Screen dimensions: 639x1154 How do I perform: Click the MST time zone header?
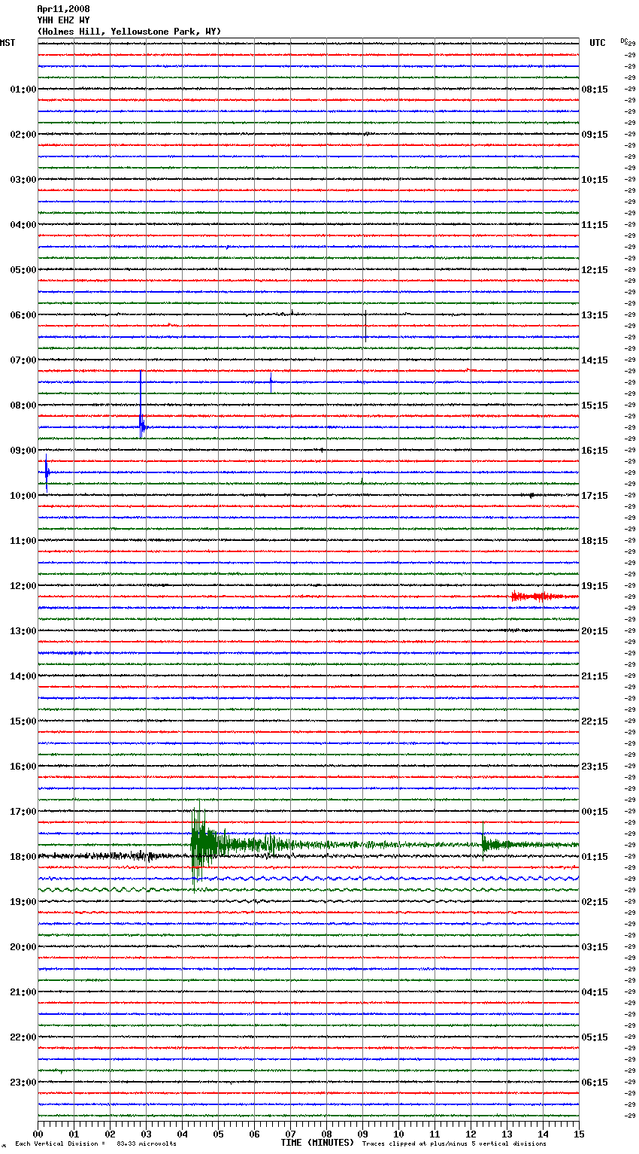coord(8,43)
